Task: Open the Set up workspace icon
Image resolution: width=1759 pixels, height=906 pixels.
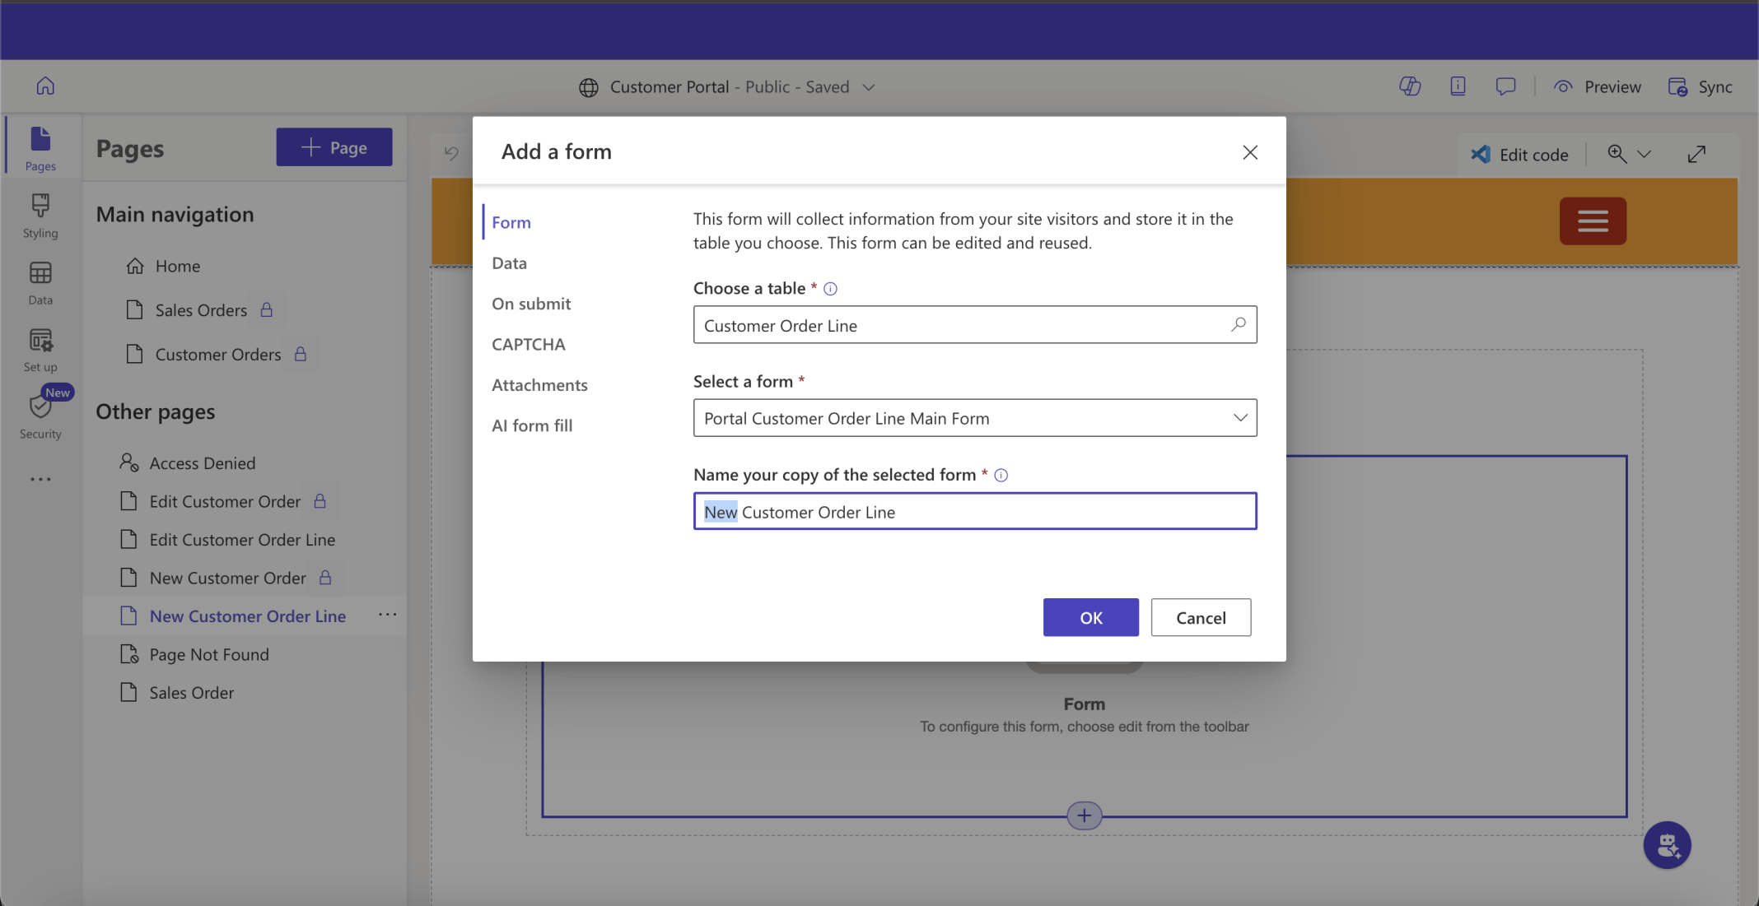Action: 40,350
